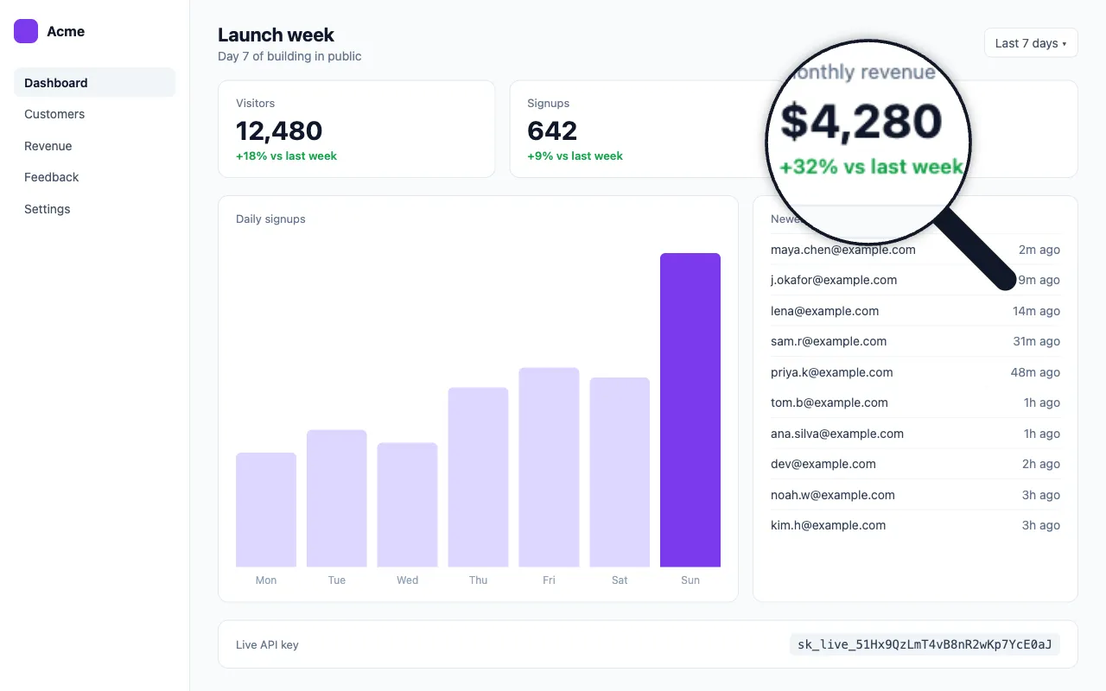This screenshot has height=691, width=1106.
Task: Click the Sat signups bar
Action: pos(620,472)
